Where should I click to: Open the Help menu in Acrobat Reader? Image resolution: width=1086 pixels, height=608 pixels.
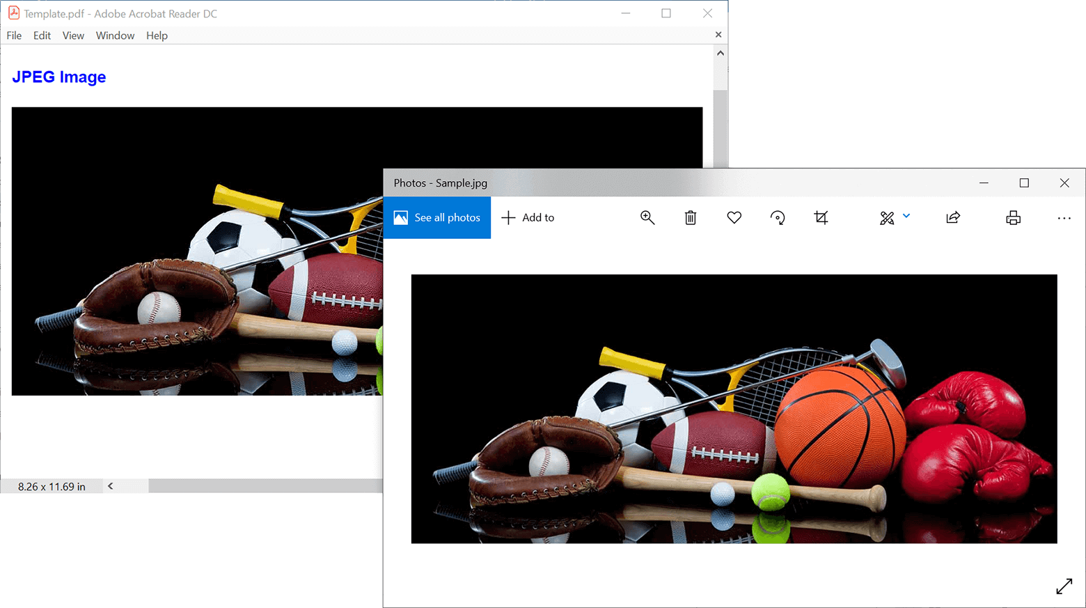tap(157, 36)
